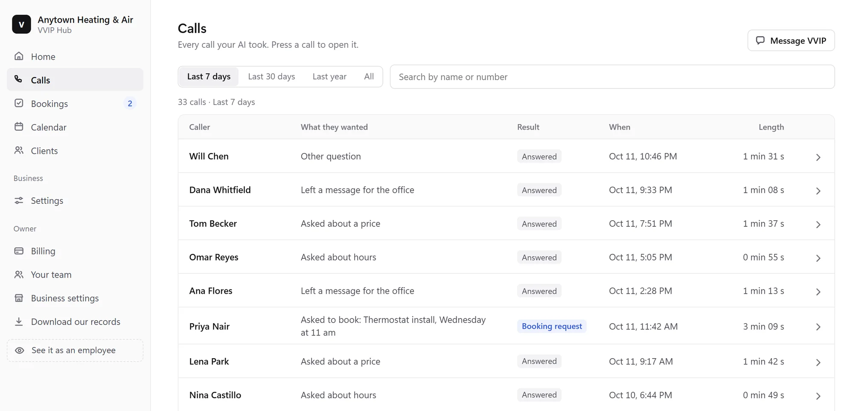The width and height of the screenshot is (862, 411).
Task: Open Business settings page
Action: click(75, 298)
